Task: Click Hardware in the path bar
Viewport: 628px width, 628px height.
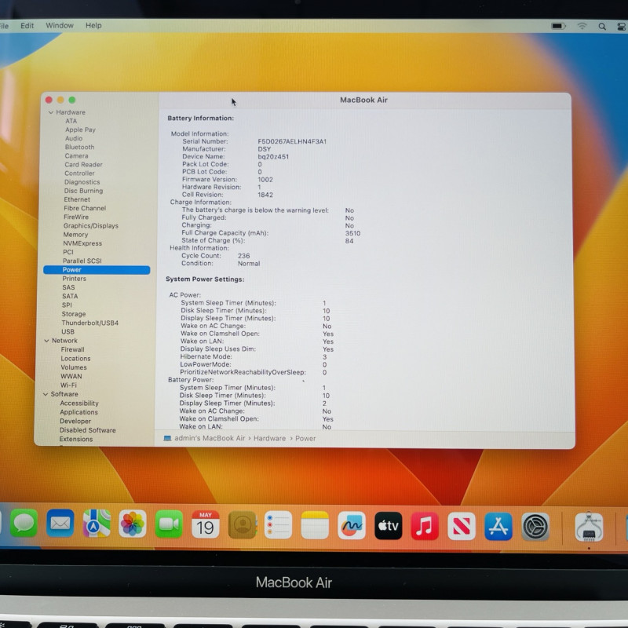Action: click(x=269, y=439)
